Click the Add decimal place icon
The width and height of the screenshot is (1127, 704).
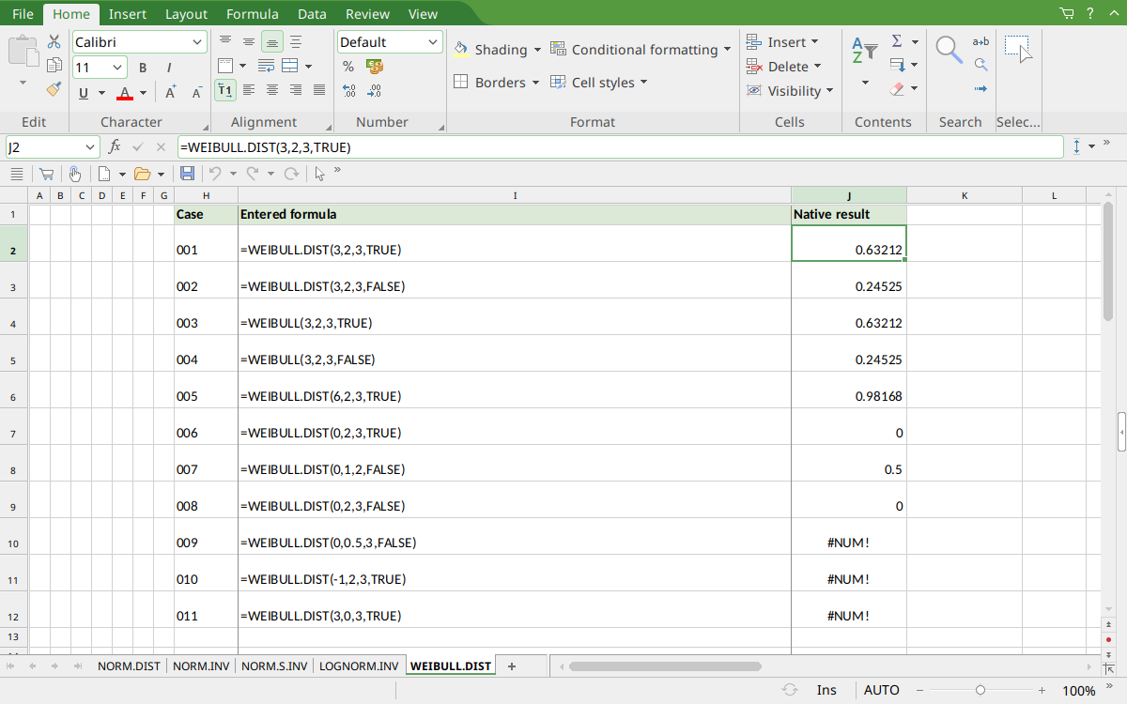(x=348, y=91)
